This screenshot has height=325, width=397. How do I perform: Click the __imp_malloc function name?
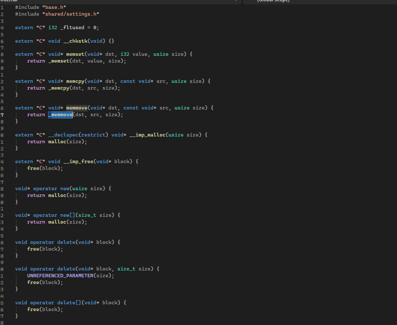click(148, 135)
